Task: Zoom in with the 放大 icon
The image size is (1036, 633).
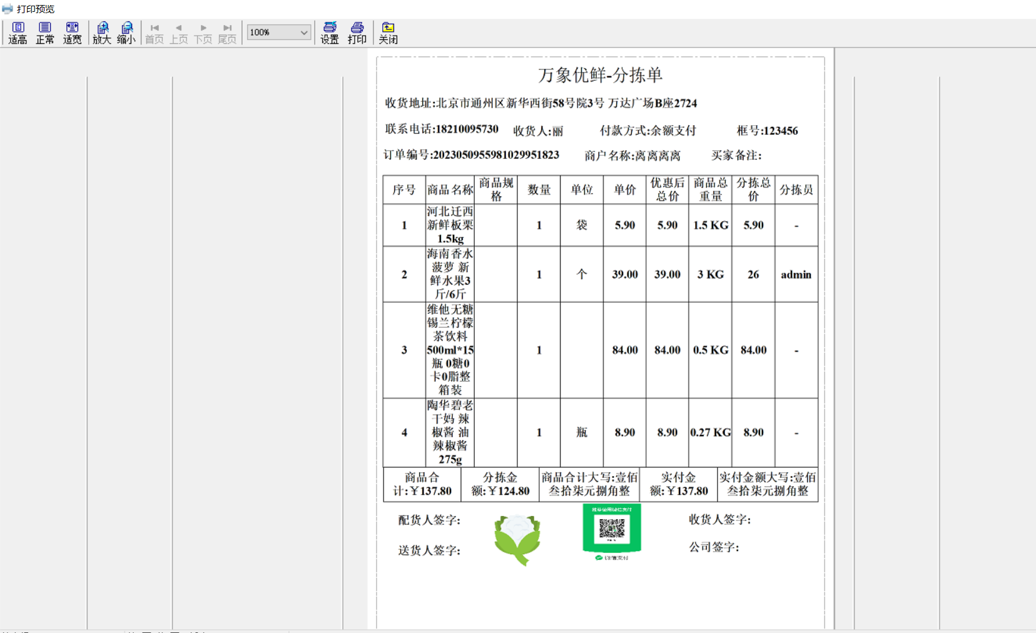Action: pos(102,33)
